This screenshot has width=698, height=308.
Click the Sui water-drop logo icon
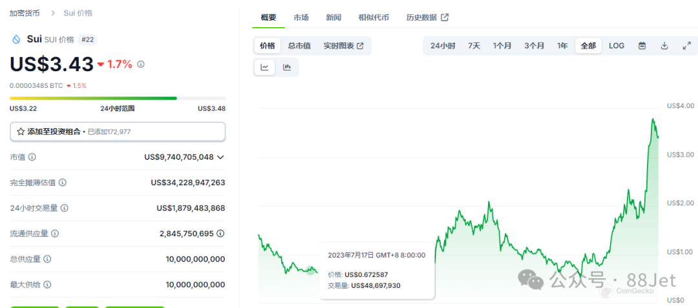(x=16, y=39)
